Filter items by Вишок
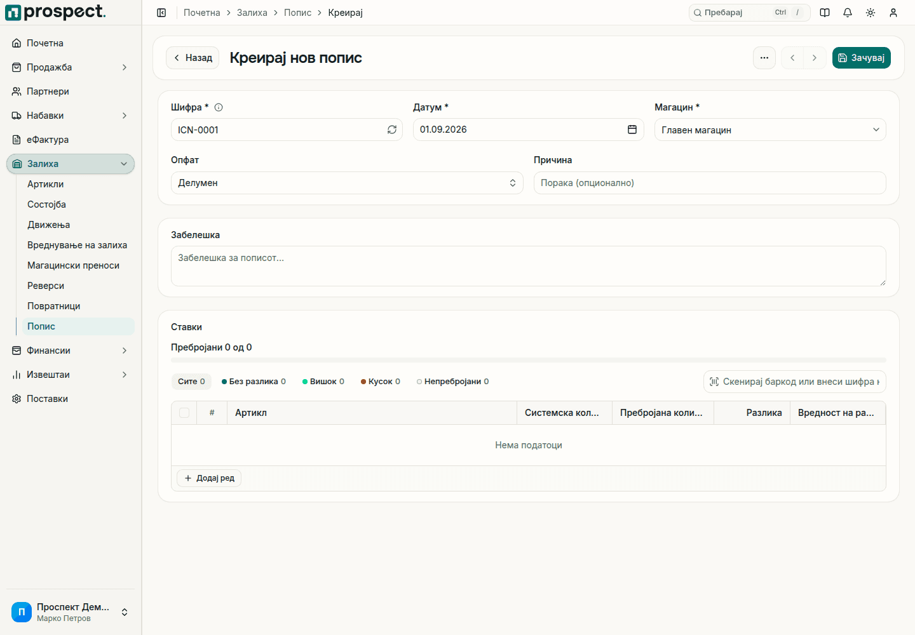Image resolution: width=915 pixels, height=635 pixels. click(x=323, y=382)
